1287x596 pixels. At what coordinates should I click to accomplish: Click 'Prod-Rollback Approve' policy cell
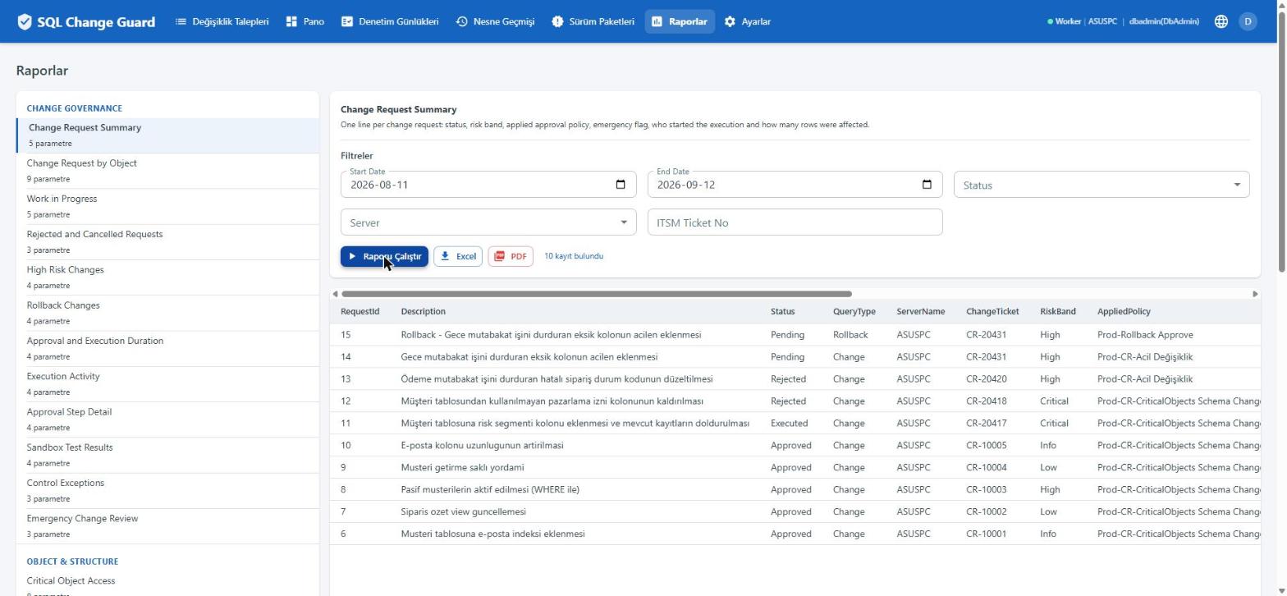[x=1145, y=335]
